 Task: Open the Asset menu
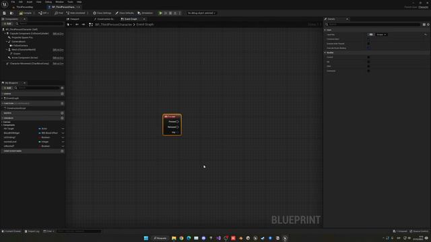point(30,2)
